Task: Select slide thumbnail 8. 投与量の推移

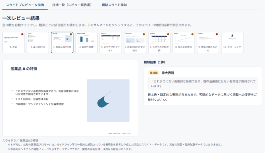Action: click(184, 43)
